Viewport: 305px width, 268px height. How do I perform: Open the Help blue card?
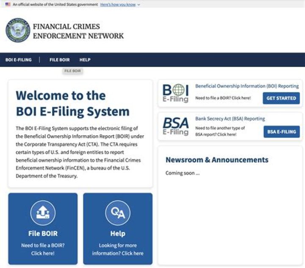(x=118, y=229)
